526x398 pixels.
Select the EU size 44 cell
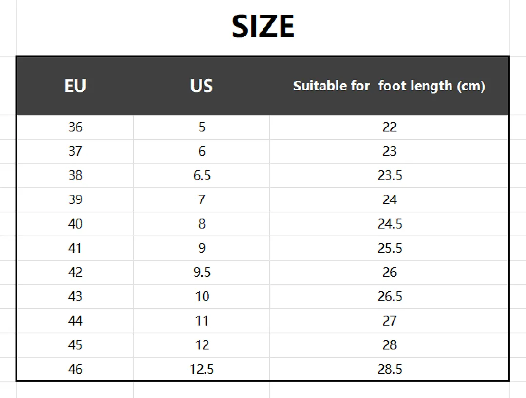[x=75, y=321]
